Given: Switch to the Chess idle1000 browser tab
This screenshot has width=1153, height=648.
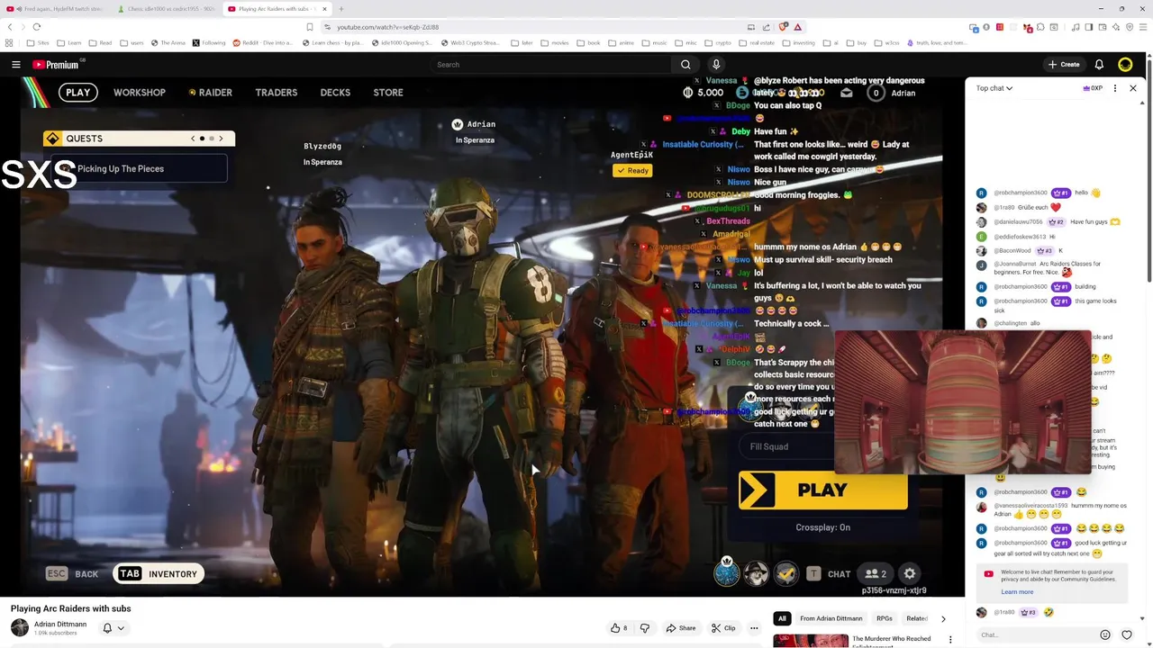Looking at the screenshot, I should [x=167, y=9].
